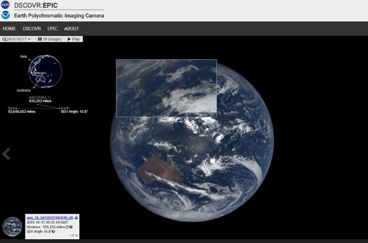Click the main Earth image on Australia

160,169
